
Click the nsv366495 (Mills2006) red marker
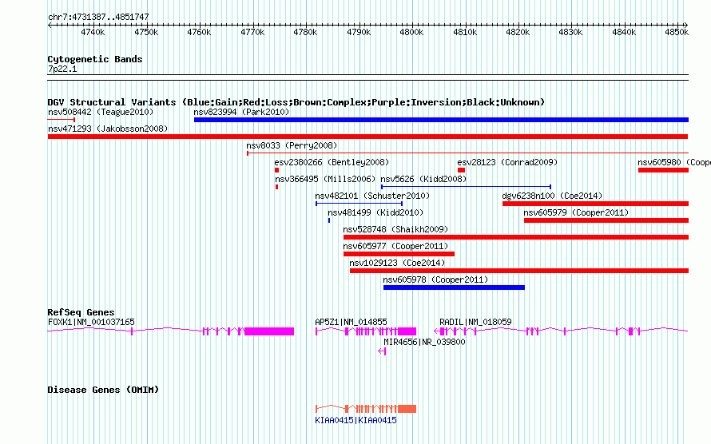(276, 187)
